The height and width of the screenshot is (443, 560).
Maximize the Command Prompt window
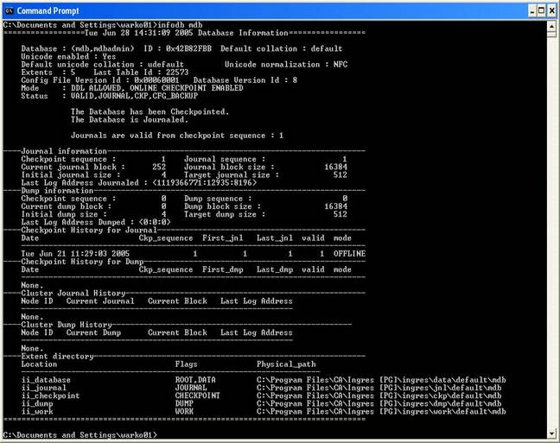point(542,10)
